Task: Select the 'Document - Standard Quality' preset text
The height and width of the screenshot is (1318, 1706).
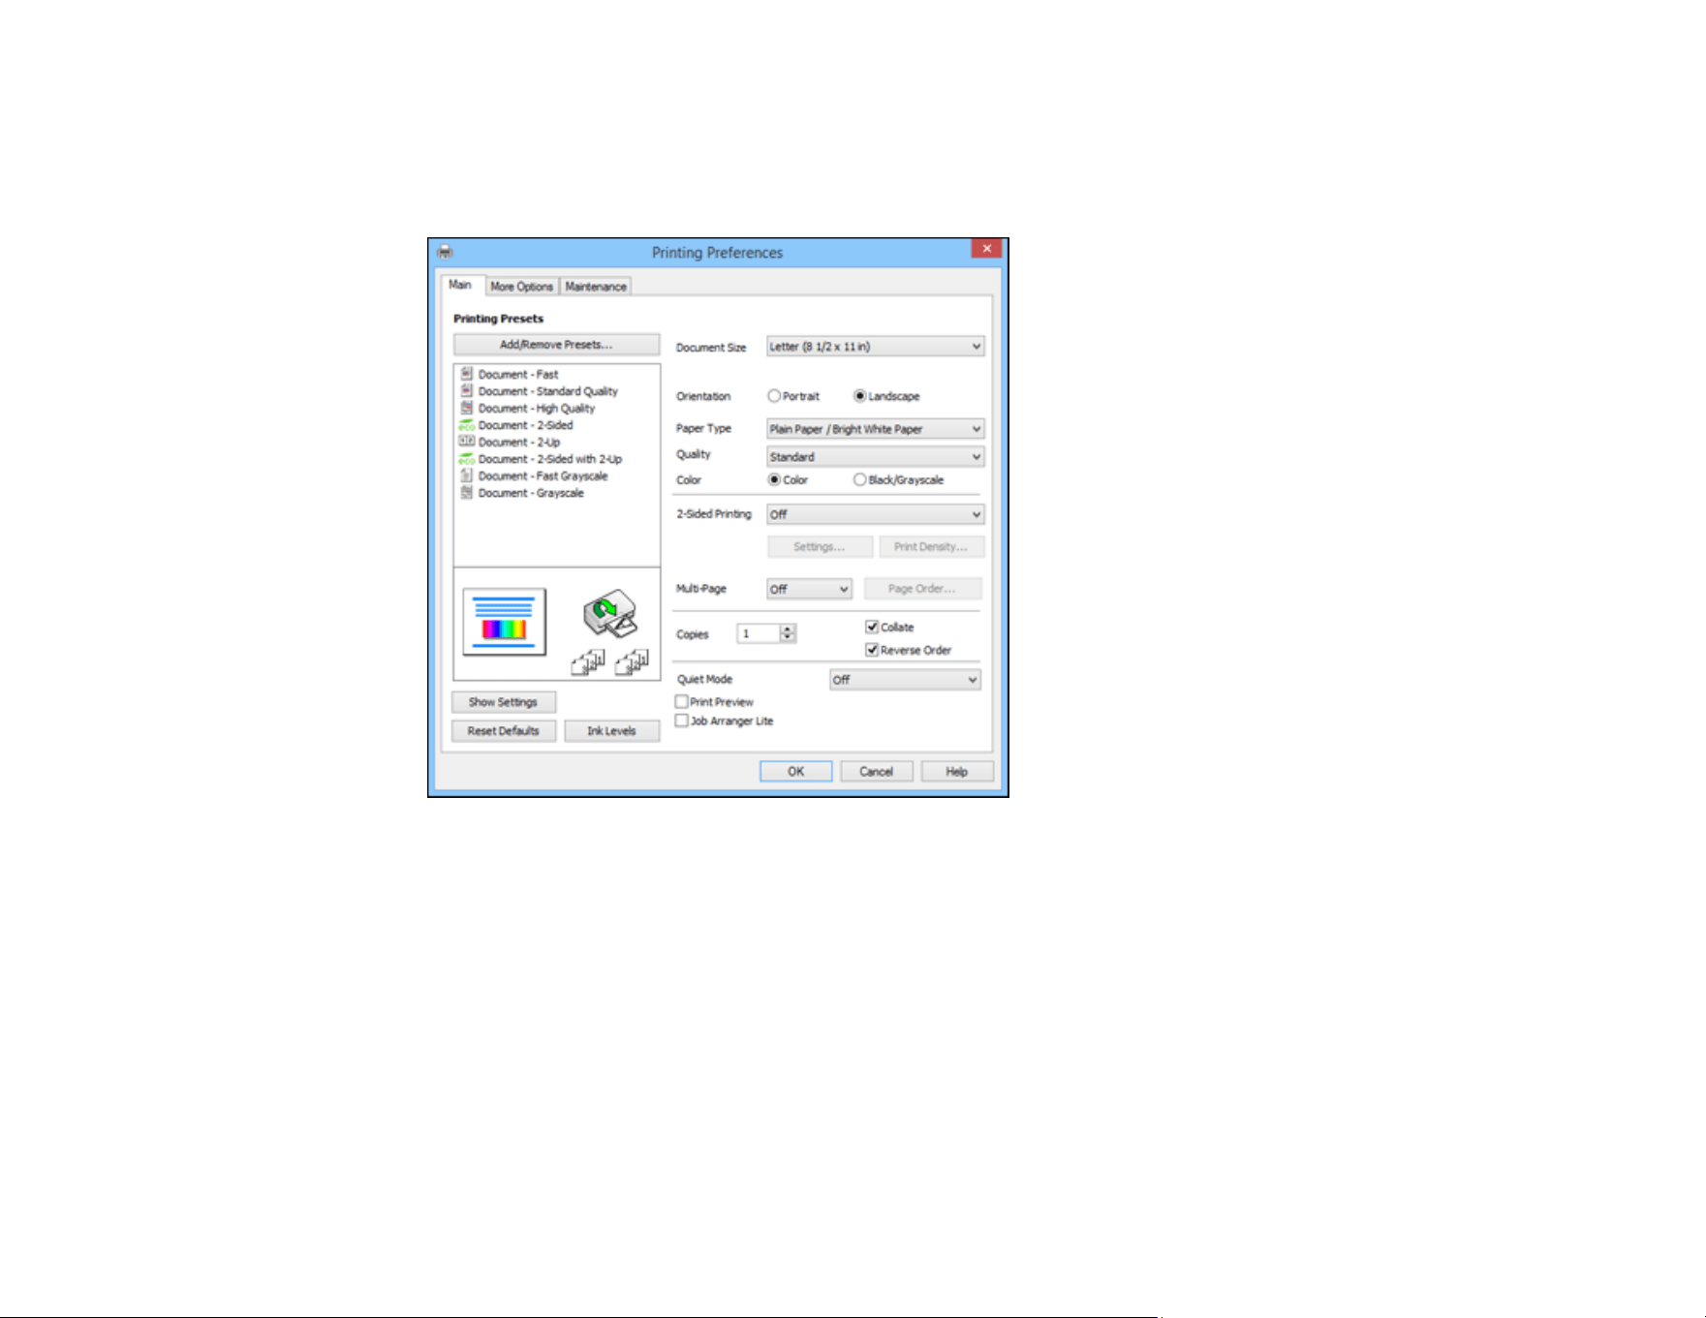Action: coord(548,391)
